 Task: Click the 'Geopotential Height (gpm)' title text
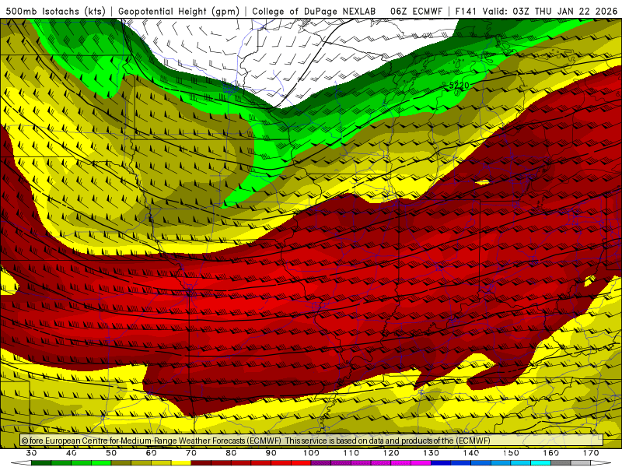tap(179, 11)
